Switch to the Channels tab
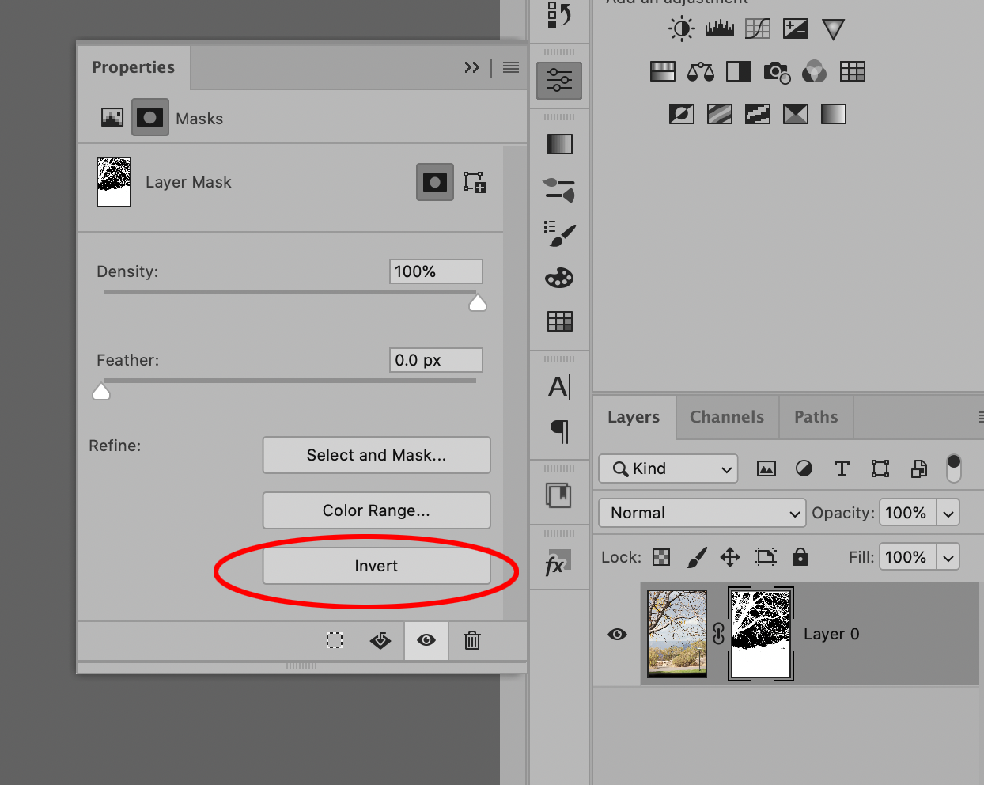 coord(726,417)
